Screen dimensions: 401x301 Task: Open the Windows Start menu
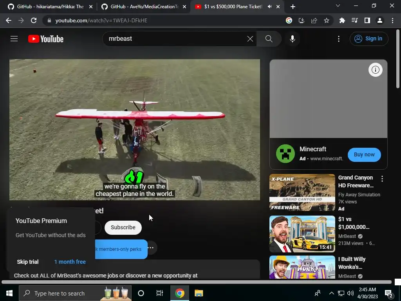[9, 293]
